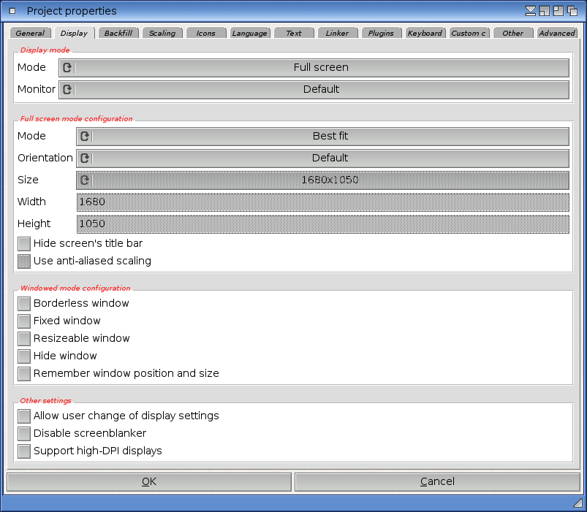Click the window menu icon in title bar

[x=12, y=11]
